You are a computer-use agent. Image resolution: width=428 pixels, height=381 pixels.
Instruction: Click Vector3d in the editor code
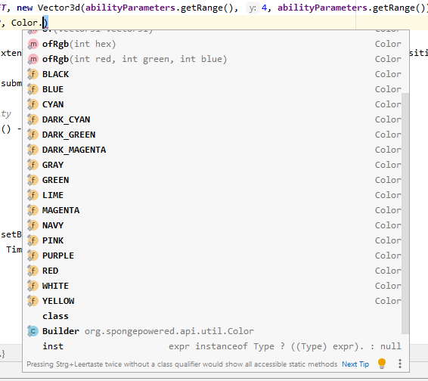pos(59,8)
